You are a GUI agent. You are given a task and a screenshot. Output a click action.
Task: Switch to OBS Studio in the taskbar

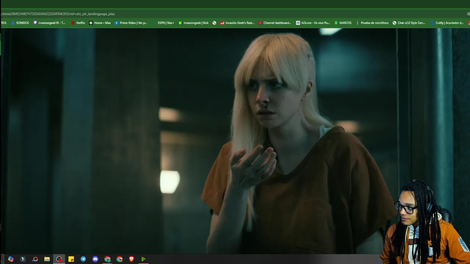click(59, 259)
